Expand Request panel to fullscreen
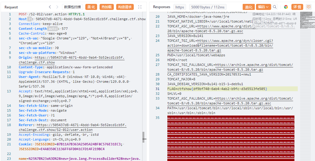Viewport: 315px width, 161px height. coord(140,7)
